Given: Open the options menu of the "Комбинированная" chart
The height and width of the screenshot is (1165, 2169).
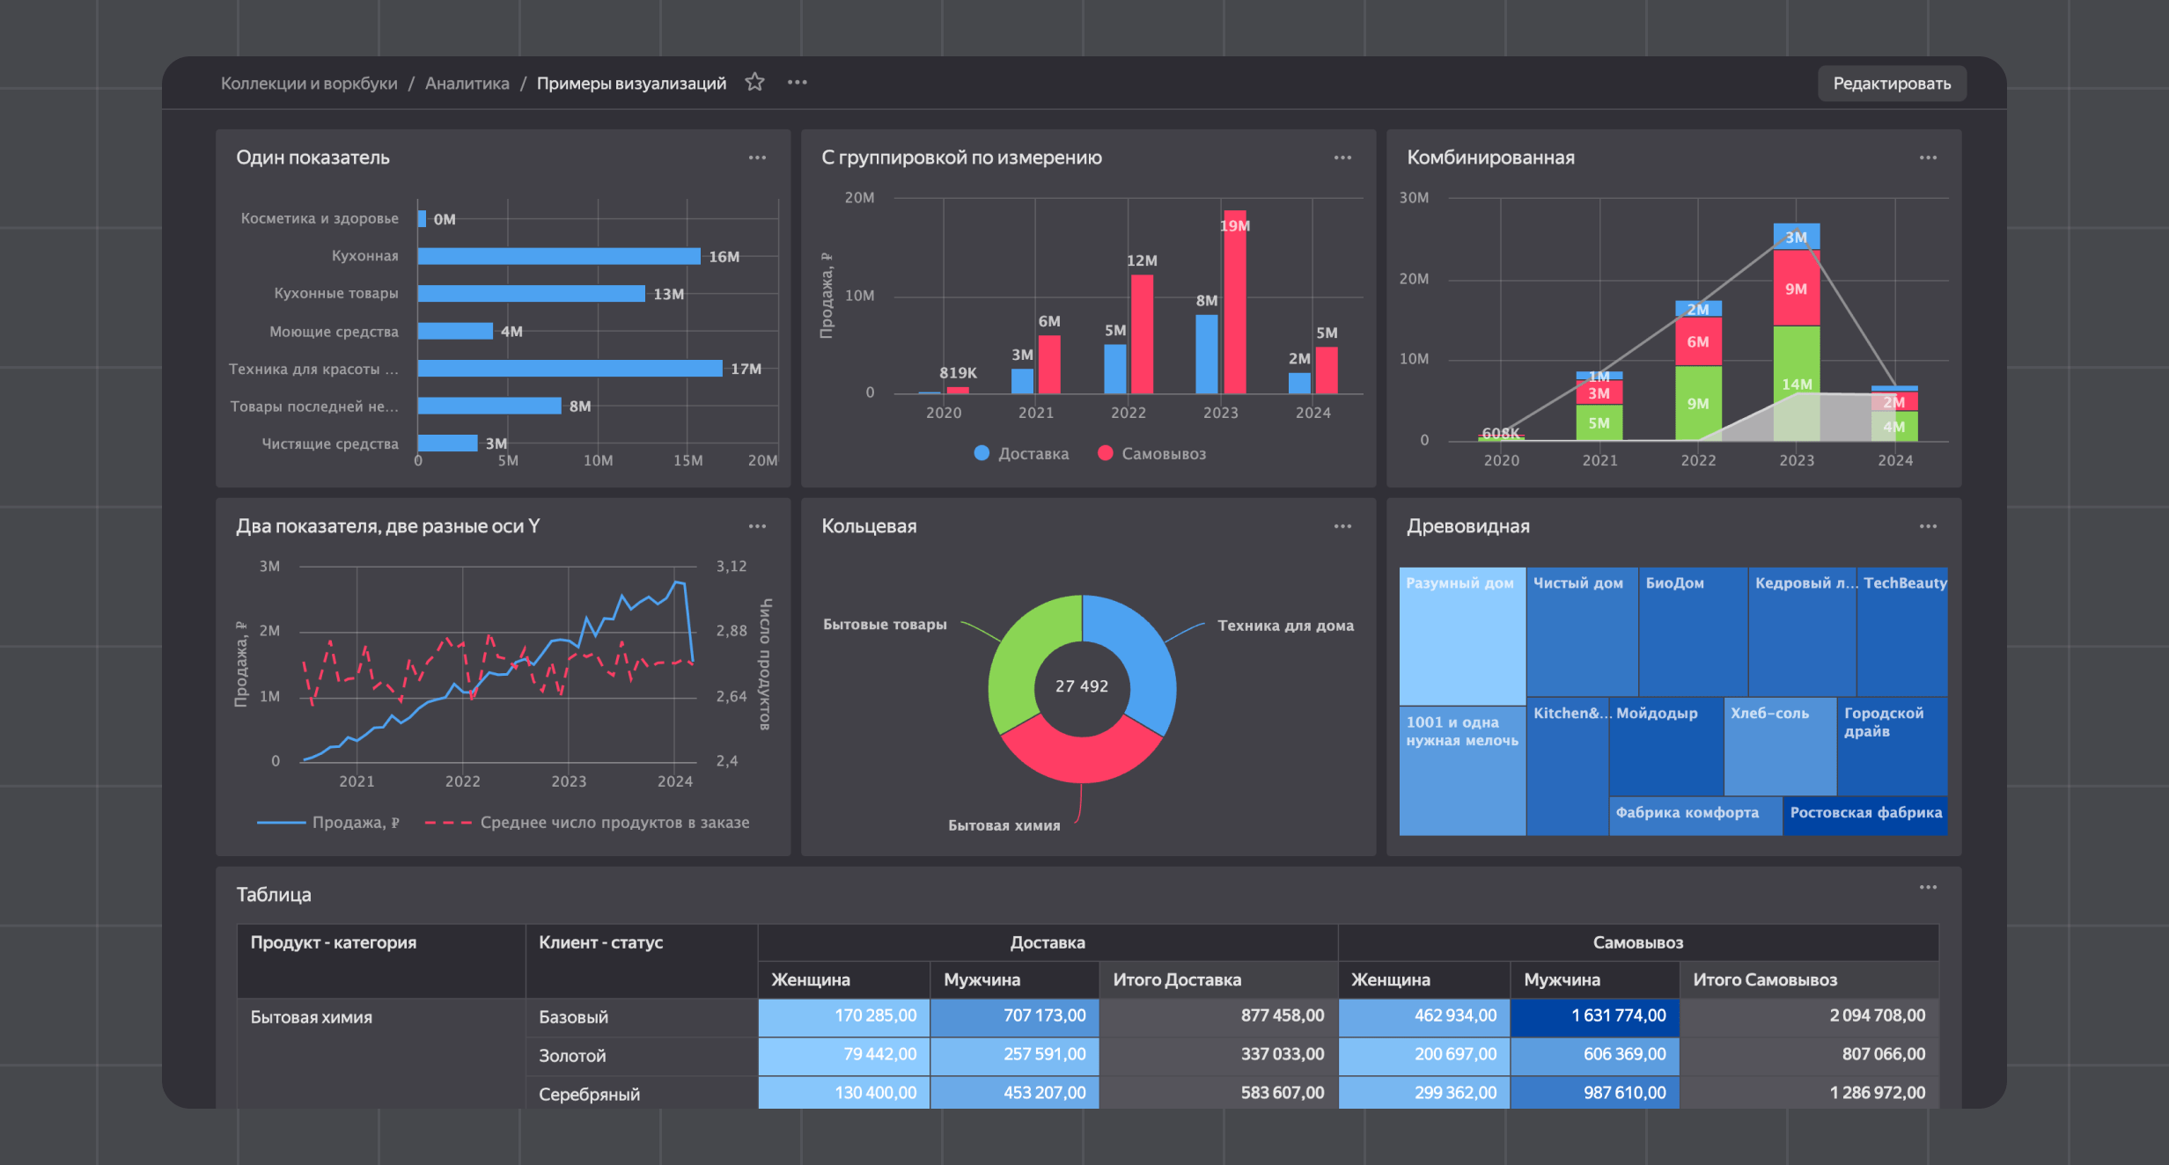Looking at the screenshot, I should (x=1929, y=157).
